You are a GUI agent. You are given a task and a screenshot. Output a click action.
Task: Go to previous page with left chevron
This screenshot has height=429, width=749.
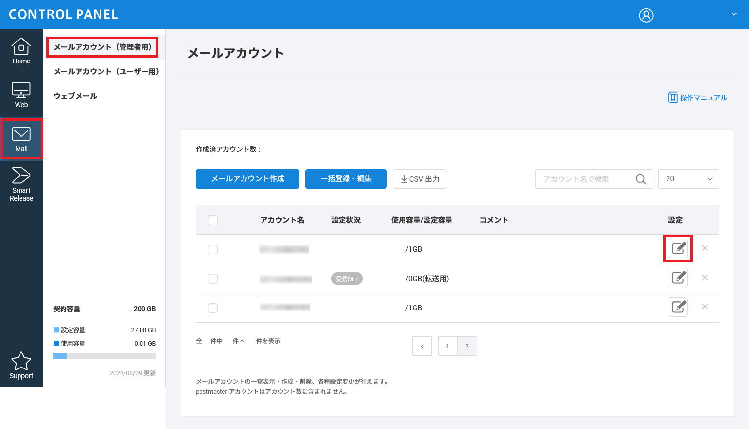click(x=422, y=346)
